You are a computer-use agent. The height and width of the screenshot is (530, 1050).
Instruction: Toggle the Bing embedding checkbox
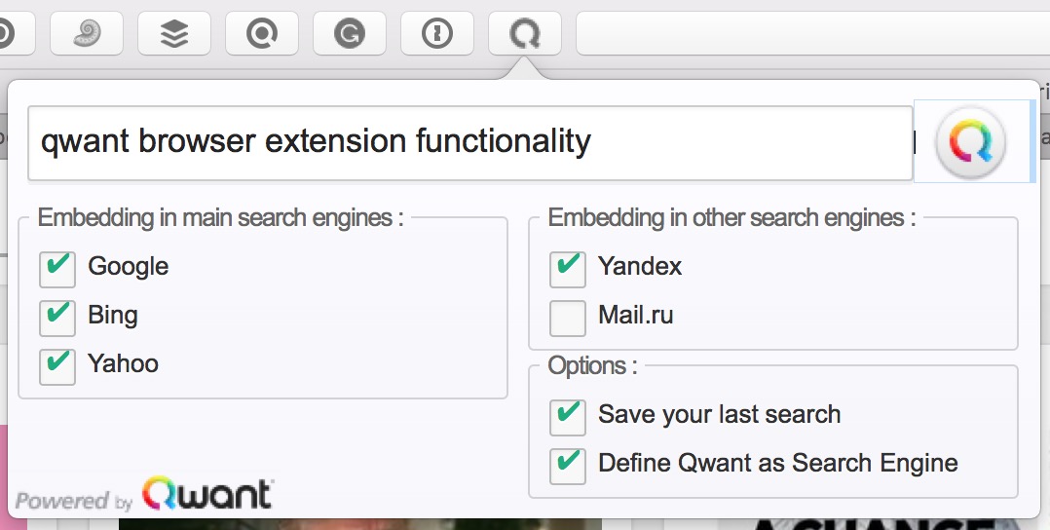[x=56, y=318]
